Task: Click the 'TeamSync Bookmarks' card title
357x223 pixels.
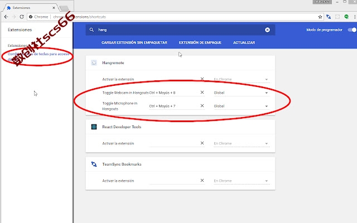Action: point(122,164)
